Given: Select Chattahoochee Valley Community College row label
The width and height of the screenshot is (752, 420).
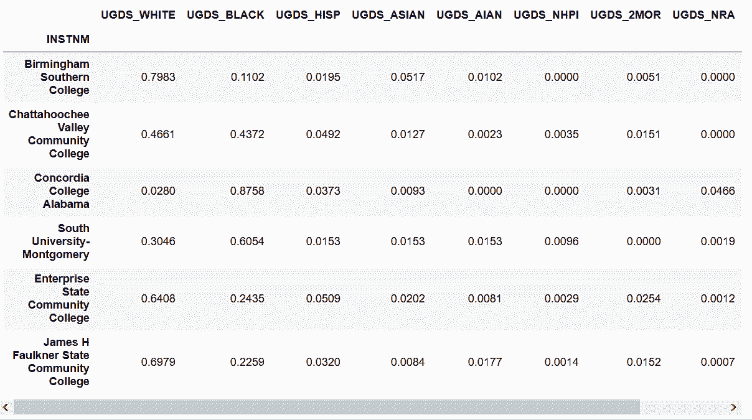Looking at the screenshot, I should tap(49, 134).
